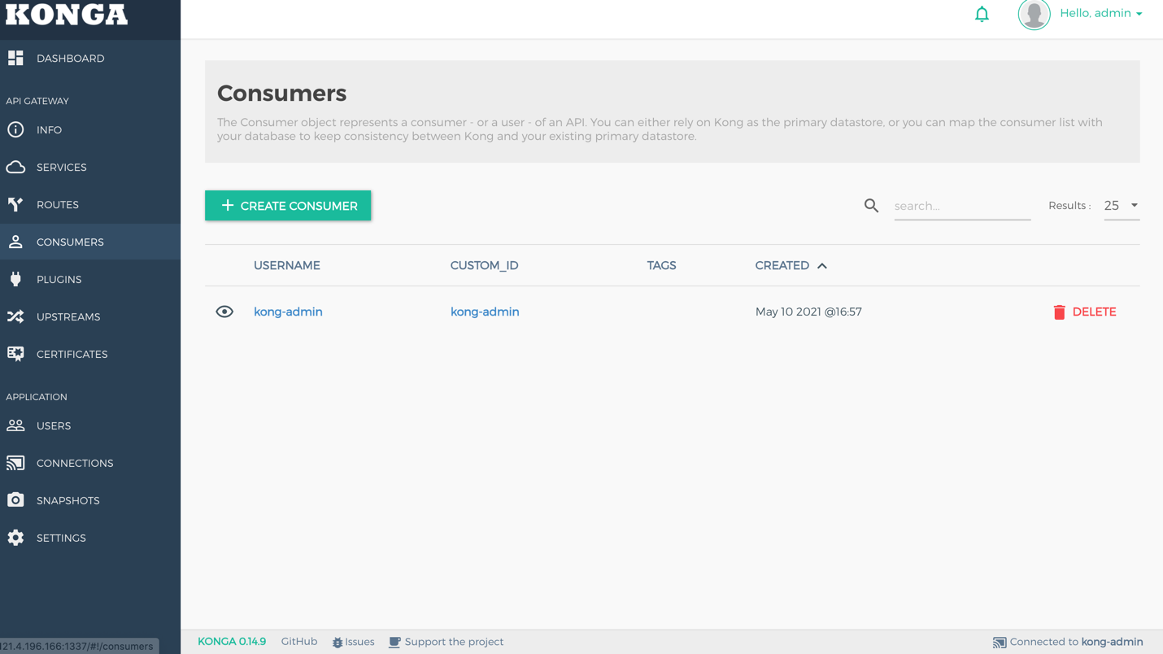Click the Certificates badge icon

pyautogui.click(x=15, y=354)
